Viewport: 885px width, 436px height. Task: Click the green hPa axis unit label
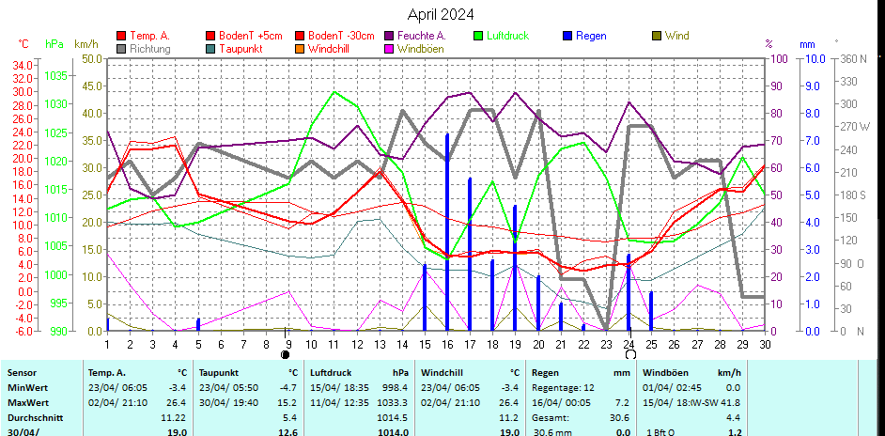click(54, 43)
